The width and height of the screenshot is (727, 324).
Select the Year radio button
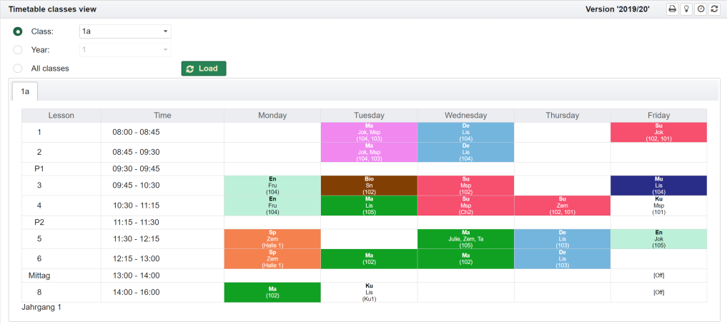coord(18,50)
